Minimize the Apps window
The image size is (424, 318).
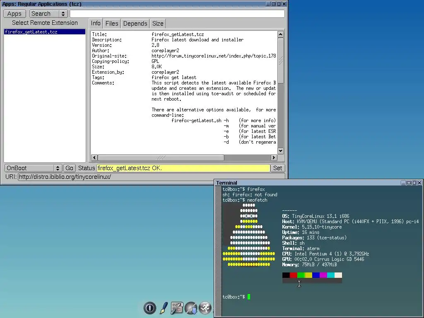coord(268,4)
